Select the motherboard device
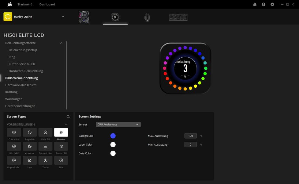The width and height of the screenshot is (299, 184). pyautogui.click(x=84, y=17)
